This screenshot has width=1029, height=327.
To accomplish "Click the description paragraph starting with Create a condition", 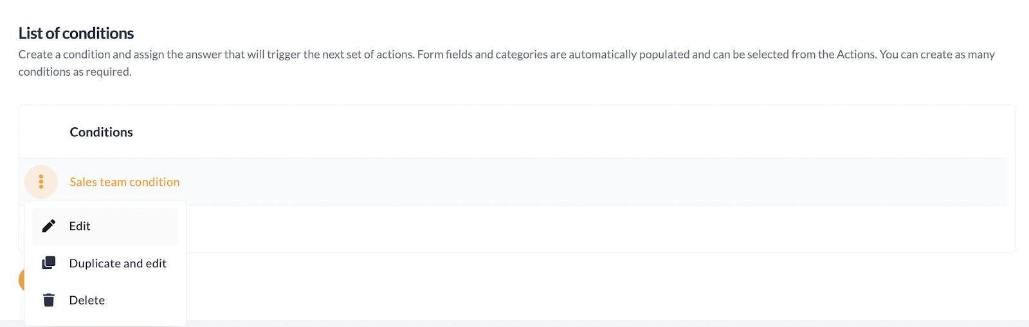I will pos(507,63).
